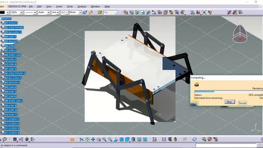This screenshot has height=148, width=263.
Task: Select the Normal View icon
Action: [x=116, y=139]
